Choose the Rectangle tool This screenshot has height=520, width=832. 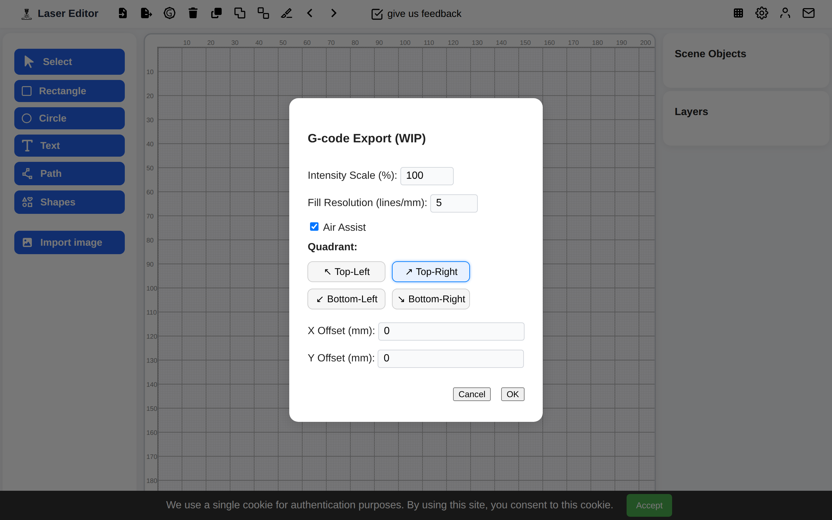point(70,91)
